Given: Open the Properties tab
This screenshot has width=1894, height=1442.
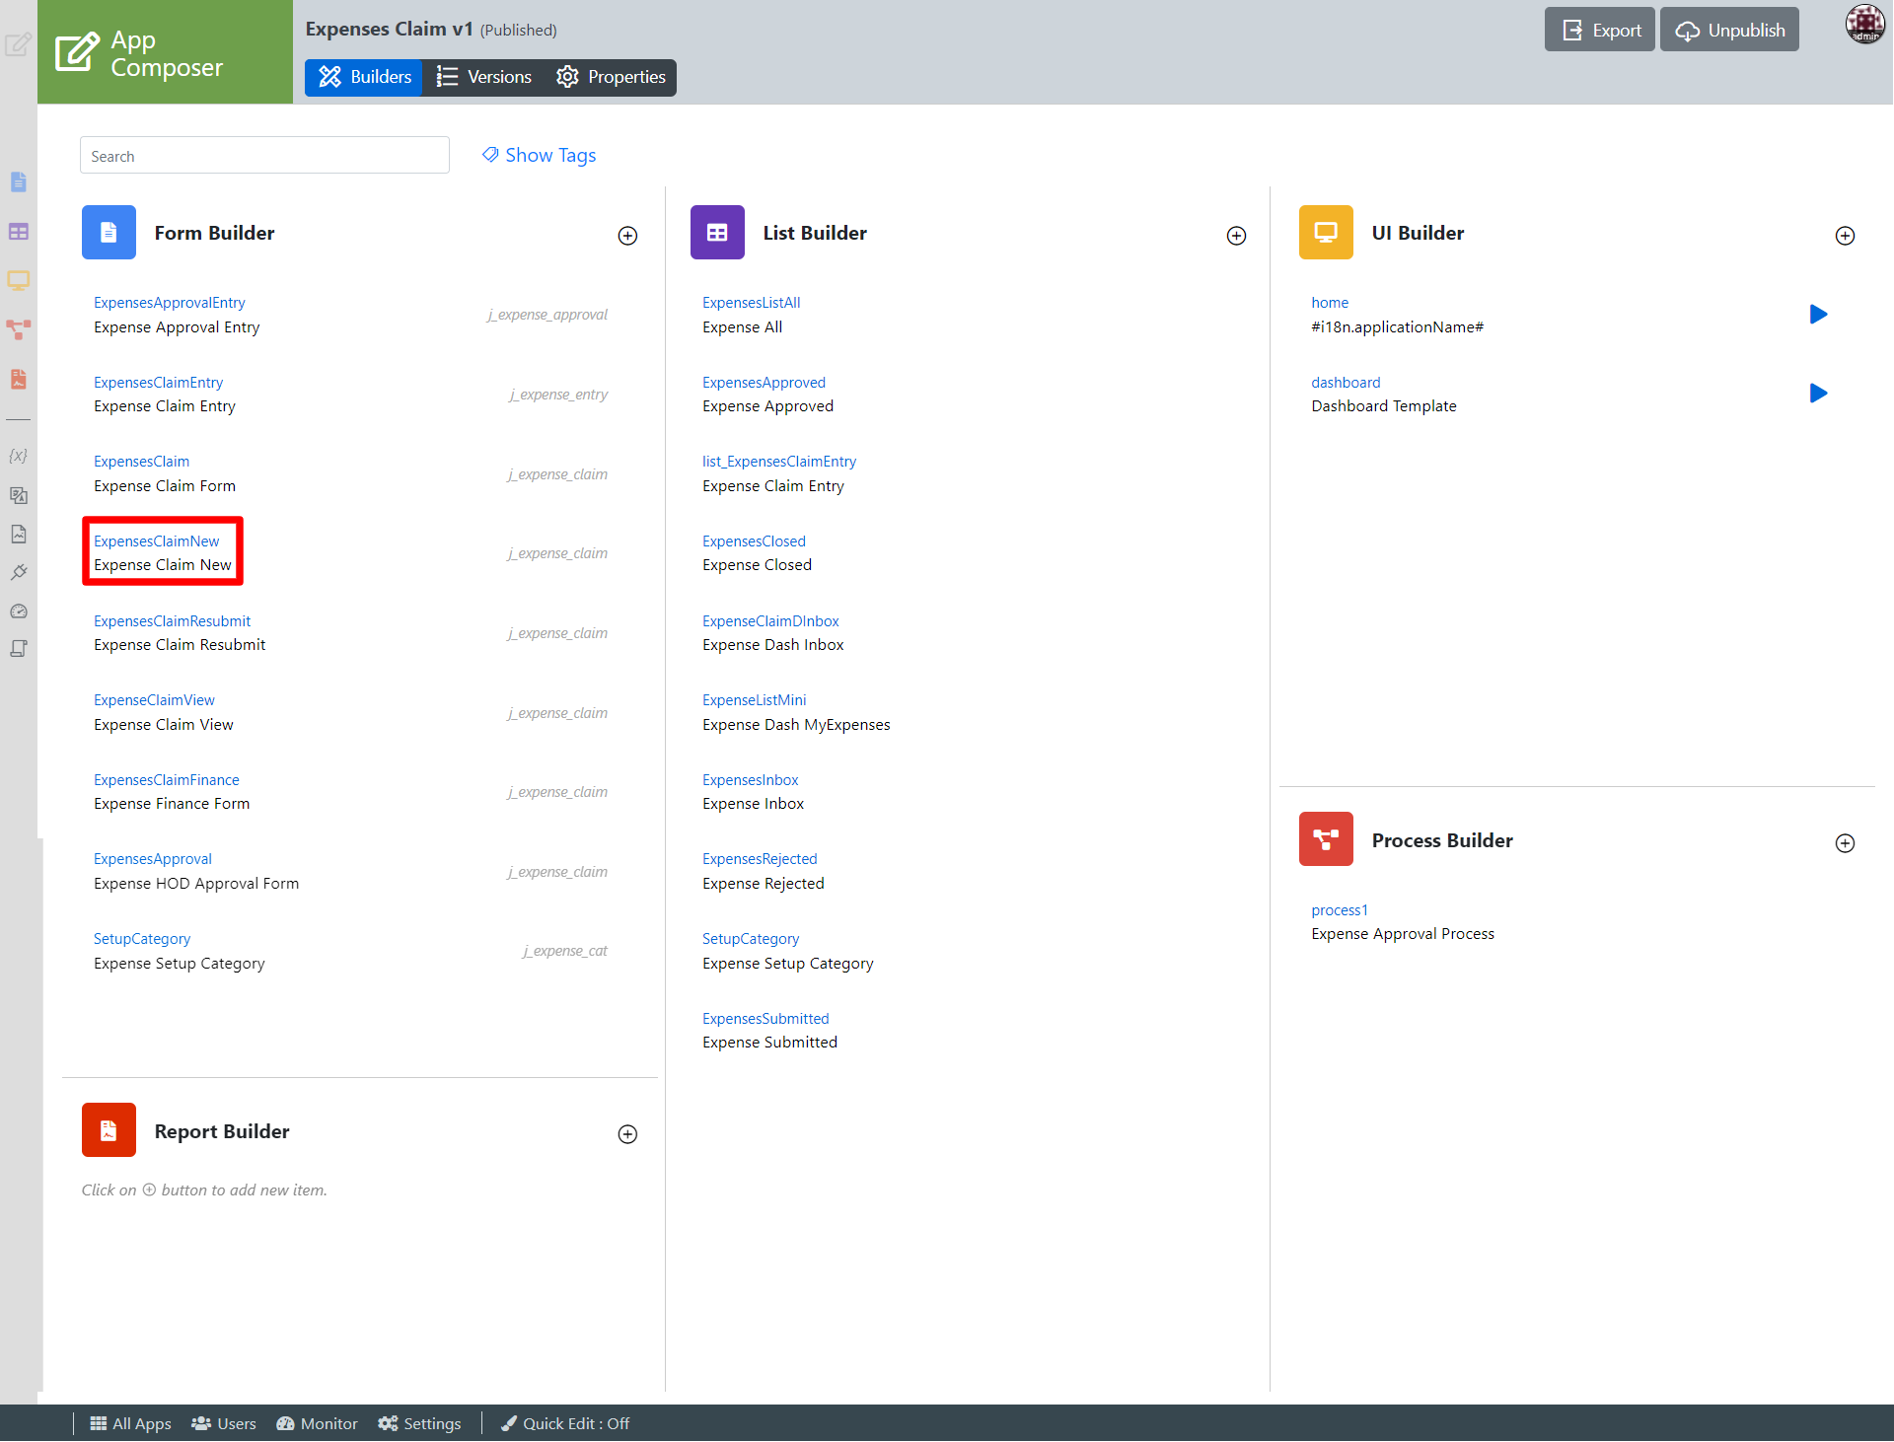Looking at the screenshot, I should click(611, 77).
